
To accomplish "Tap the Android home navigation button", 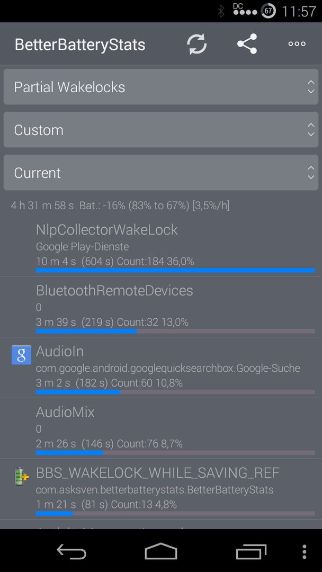I will pyautogui.click(x=161, y=551).
